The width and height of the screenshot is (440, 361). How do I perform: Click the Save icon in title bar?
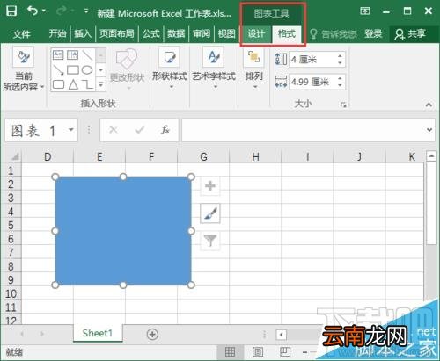[11, 11]
